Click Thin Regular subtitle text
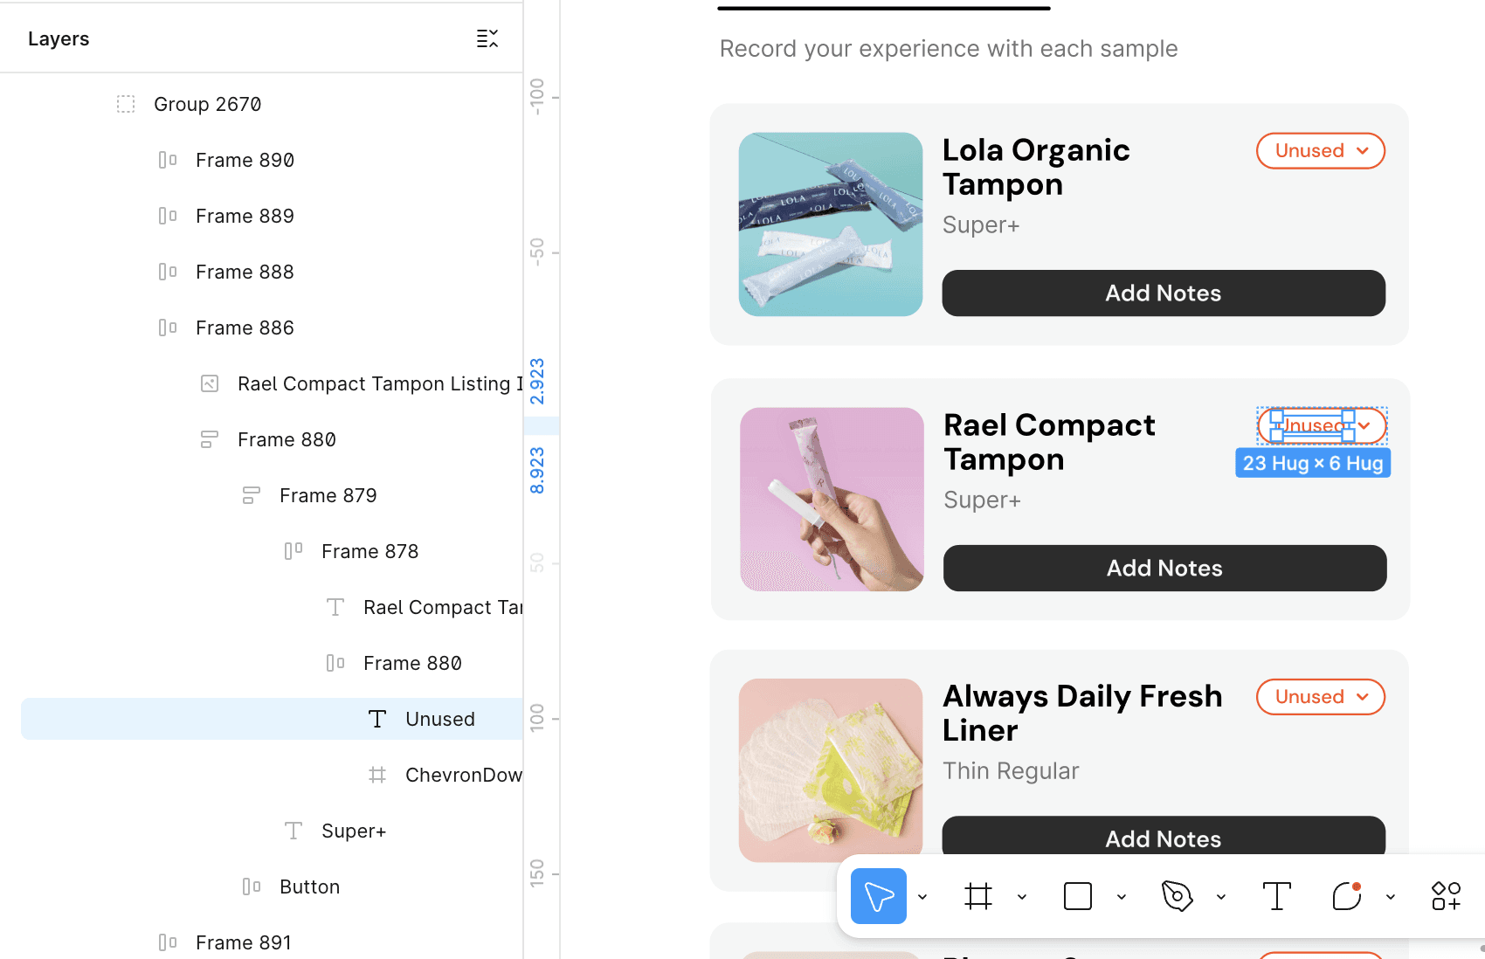1485x959 pixels. [x=1011, y=771]
